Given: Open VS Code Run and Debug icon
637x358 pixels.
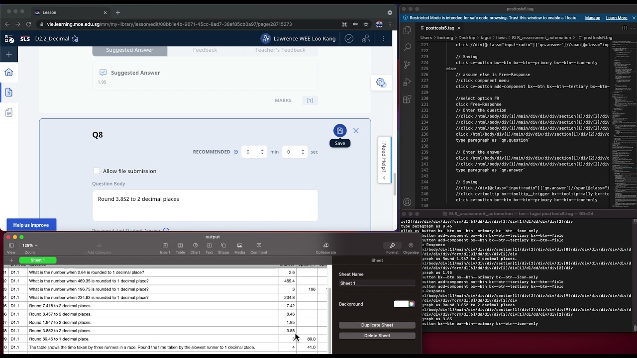Looking at the screenshot, I should pyautogui.click(x=407, y=82).
